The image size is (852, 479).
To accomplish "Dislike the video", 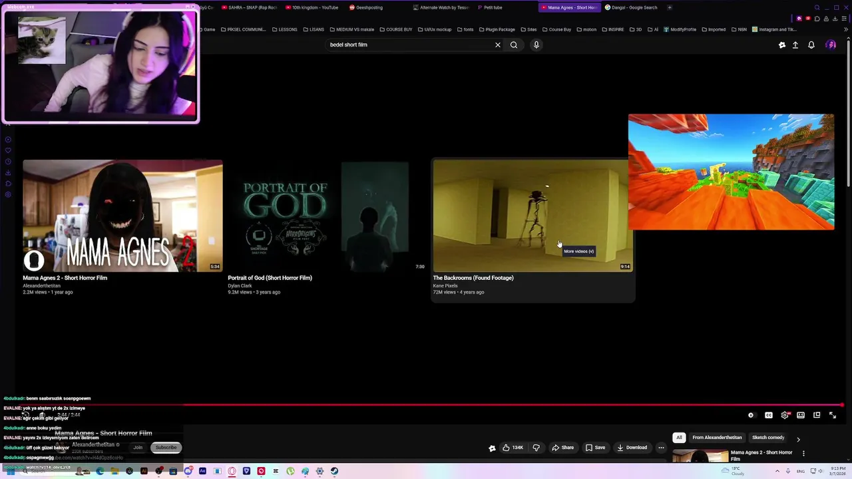I will coord(536,448).
